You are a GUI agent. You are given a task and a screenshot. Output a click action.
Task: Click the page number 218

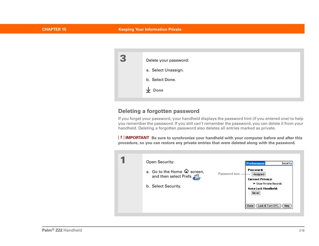pos(302,231)
